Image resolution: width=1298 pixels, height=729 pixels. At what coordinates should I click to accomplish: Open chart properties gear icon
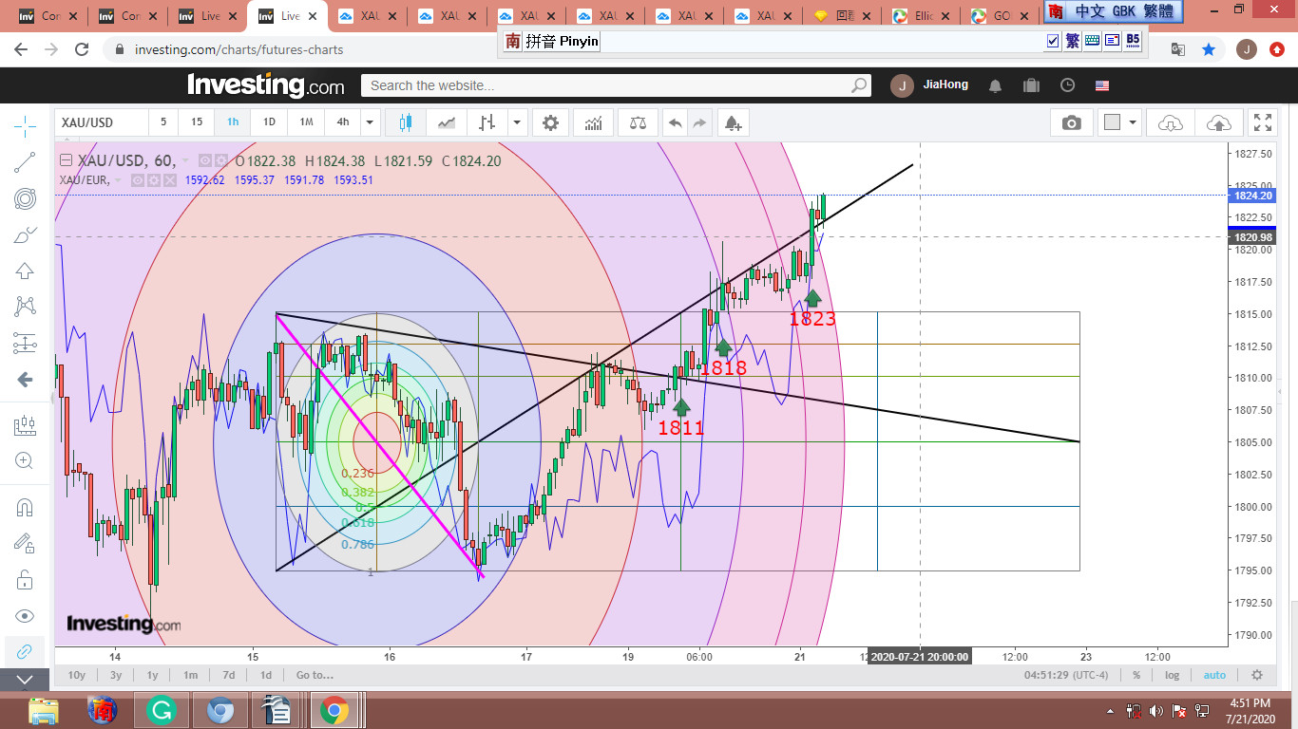pos(550,122)
